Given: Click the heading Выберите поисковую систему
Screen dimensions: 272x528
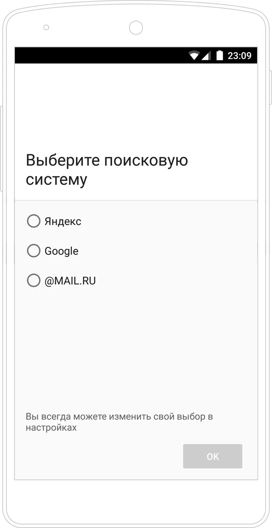Looking at the screenshot, I should [x=107, y=170].
